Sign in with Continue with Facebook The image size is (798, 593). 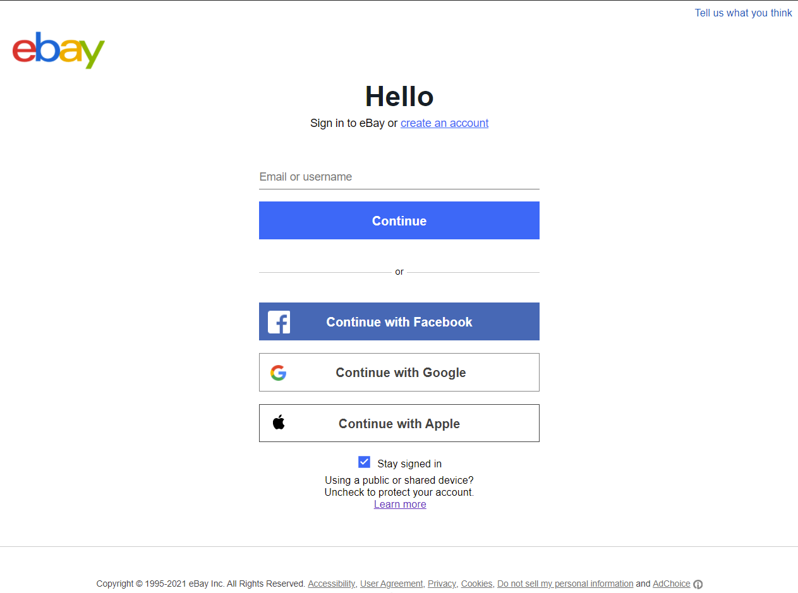tap(399, 321)
